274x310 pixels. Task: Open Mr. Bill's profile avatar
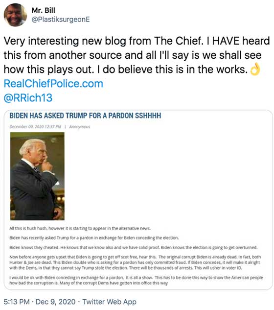click(15, 15)
